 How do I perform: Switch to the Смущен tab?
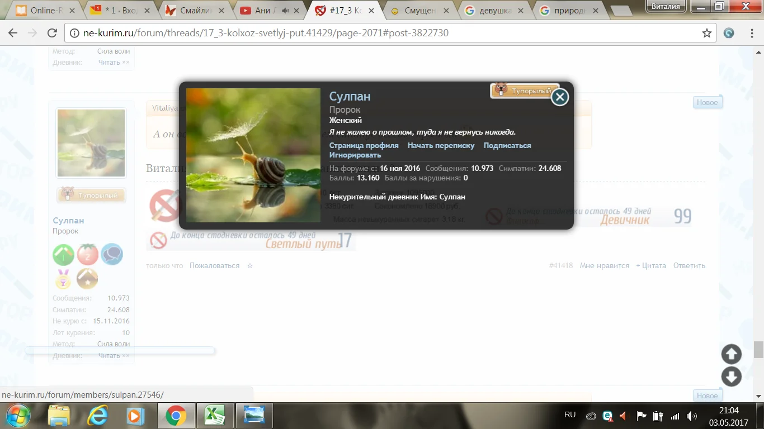pos(420,10)
